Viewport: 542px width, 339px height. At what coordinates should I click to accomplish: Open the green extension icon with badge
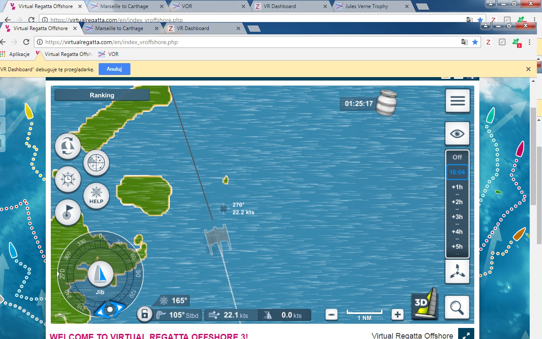click(x=516, y=42)
